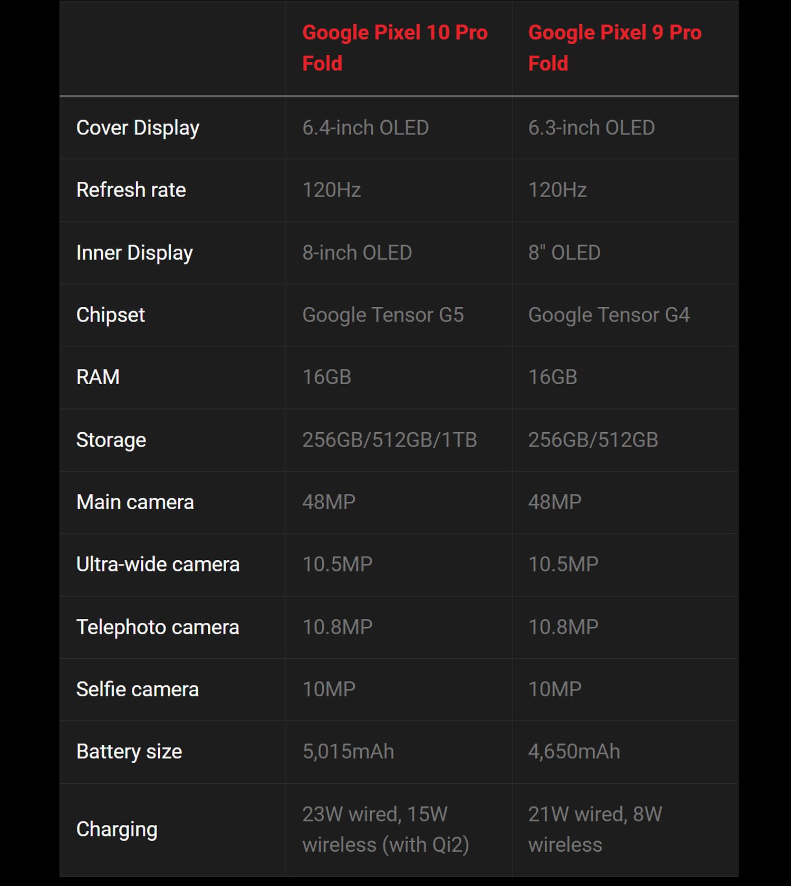Select the Cover Display row label

pyautogui.click(x=138, y=128)
